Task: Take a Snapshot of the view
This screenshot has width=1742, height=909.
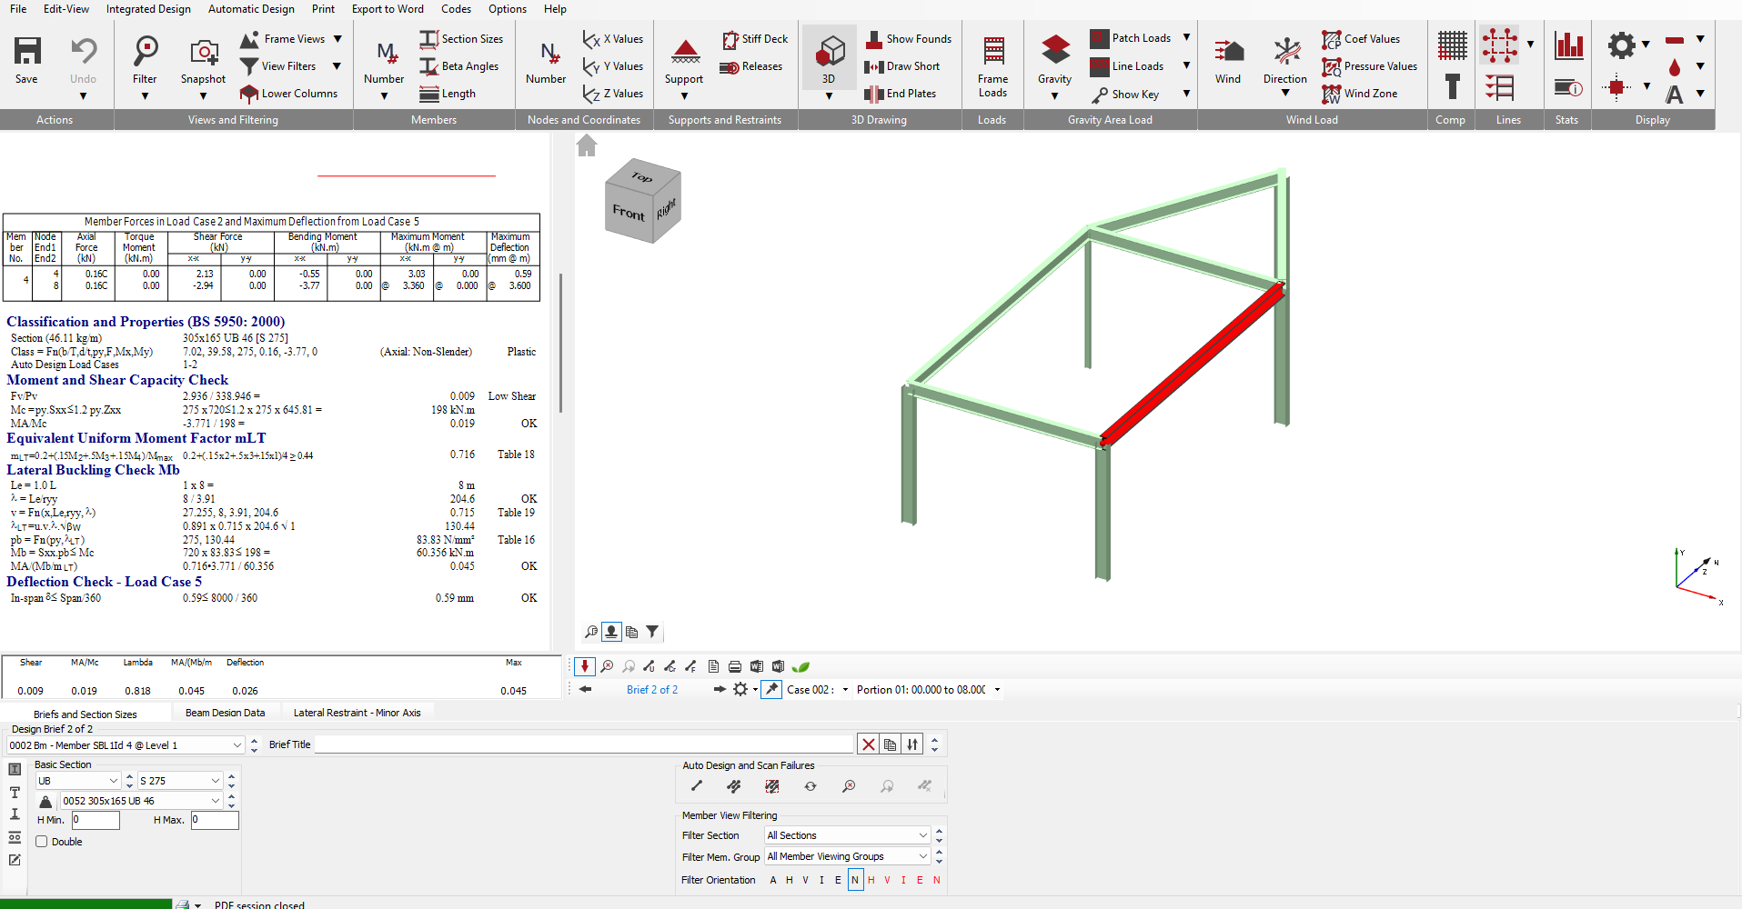Action: click(203, 61)
